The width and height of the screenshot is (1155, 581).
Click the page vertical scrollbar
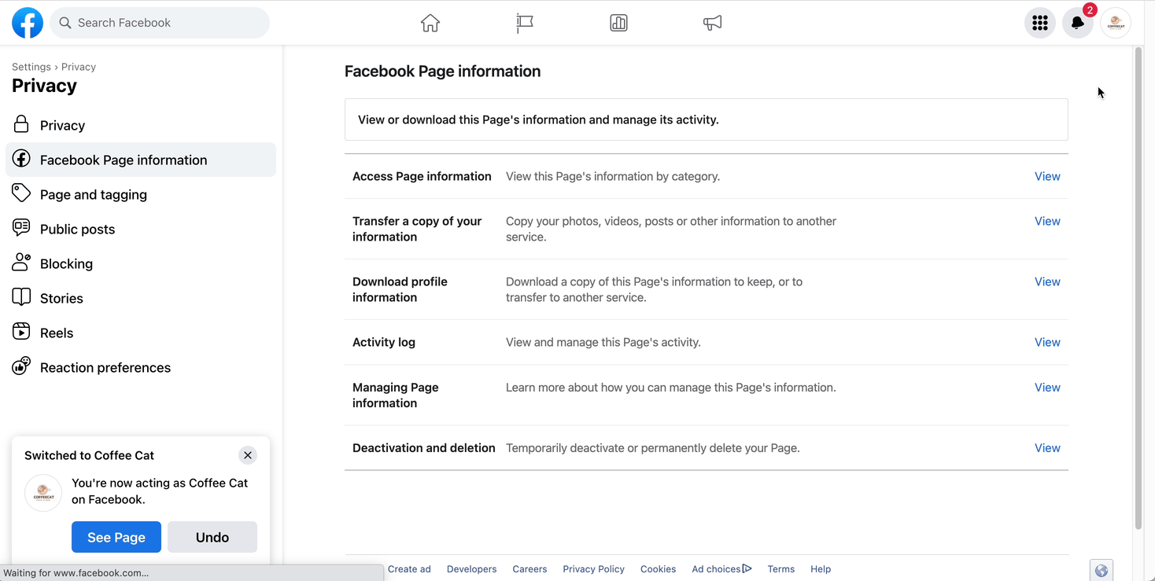pos(1138,288)
